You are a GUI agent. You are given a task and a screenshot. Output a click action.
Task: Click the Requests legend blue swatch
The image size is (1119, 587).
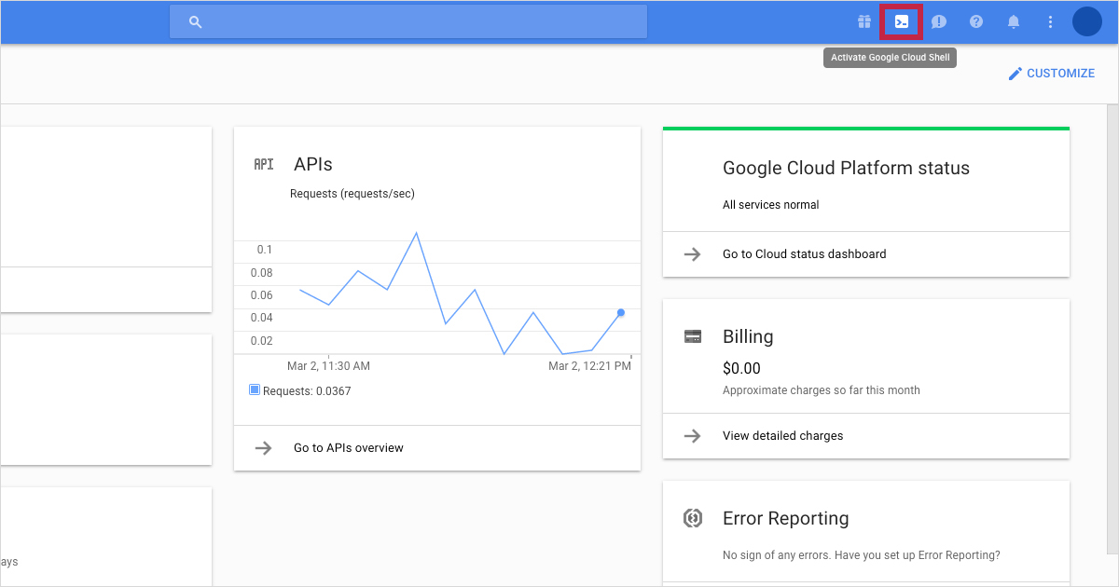pos(255,390)
